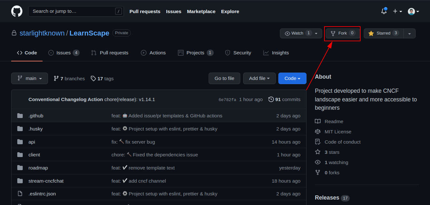Fork the repository
The image size is (430, 205).
343,33
